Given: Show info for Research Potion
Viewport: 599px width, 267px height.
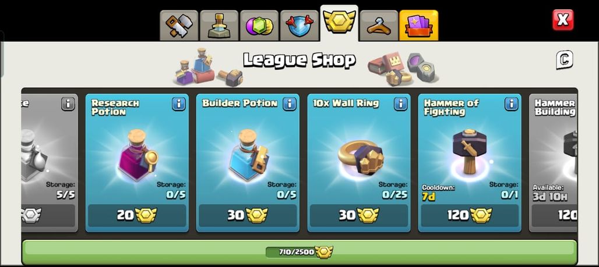Looking at the screenshot, I should coord(178,104).
